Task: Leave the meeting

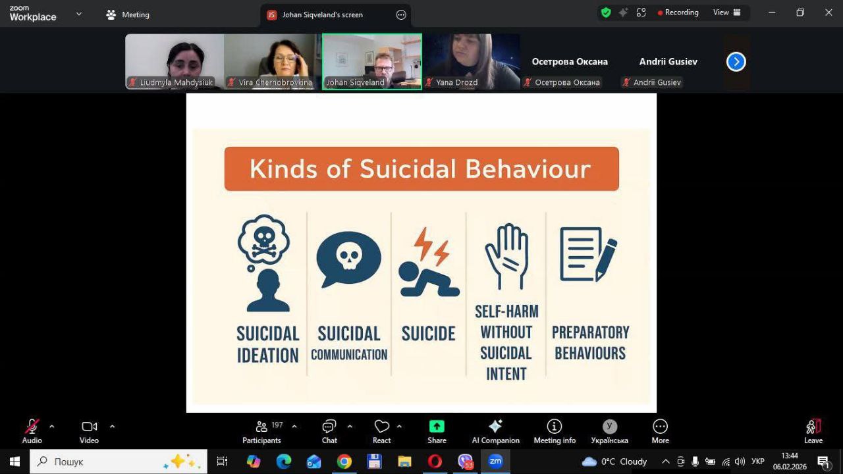Action: (813, 431)
